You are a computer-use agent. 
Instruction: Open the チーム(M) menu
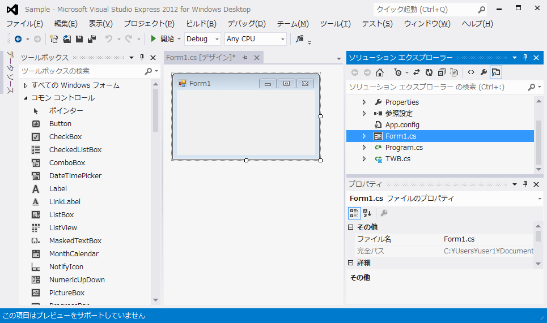[x=292, y=24]
